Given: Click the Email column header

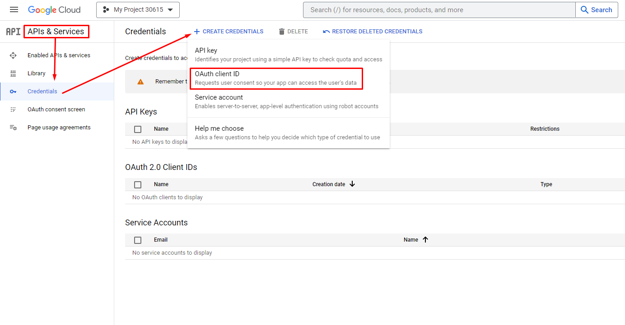Looking at the screenshot, I should point(161,240).
